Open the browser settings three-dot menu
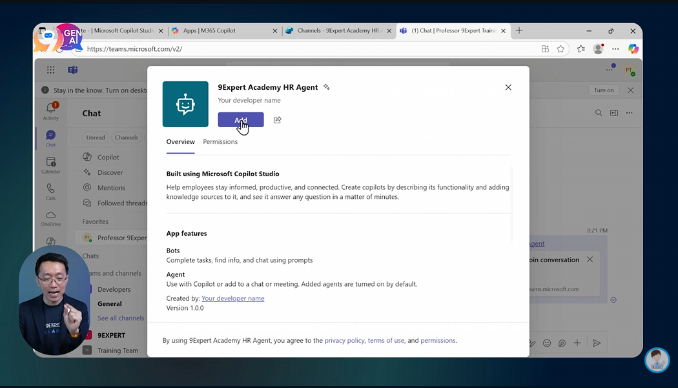This screenshot has height=388, width=678. point(615,48)
